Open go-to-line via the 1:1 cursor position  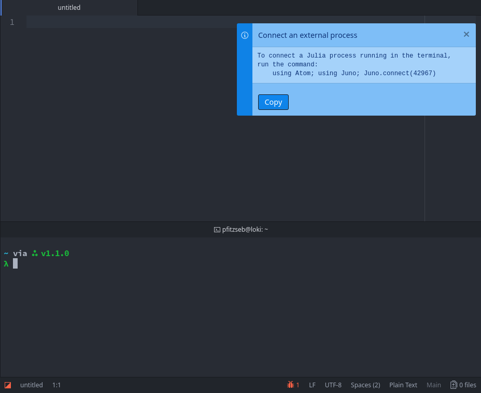56,385
